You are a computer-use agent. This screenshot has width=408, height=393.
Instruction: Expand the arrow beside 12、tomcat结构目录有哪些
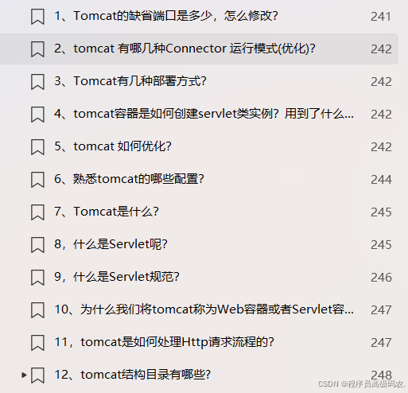pos(24,375)
